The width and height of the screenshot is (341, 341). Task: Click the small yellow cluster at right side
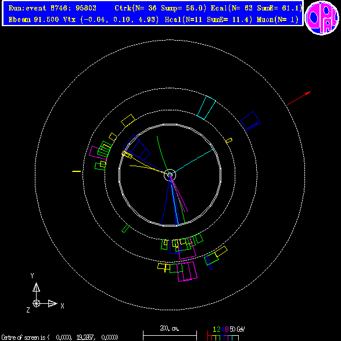[229, 141]
